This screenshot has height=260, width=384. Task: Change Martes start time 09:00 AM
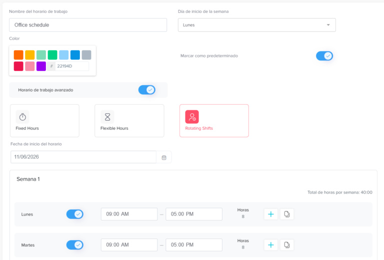pos(129,245)
